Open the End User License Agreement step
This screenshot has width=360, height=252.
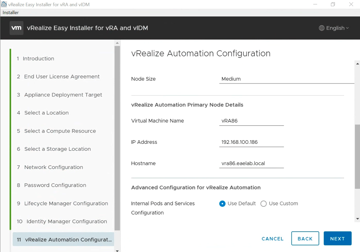[62, 76]
